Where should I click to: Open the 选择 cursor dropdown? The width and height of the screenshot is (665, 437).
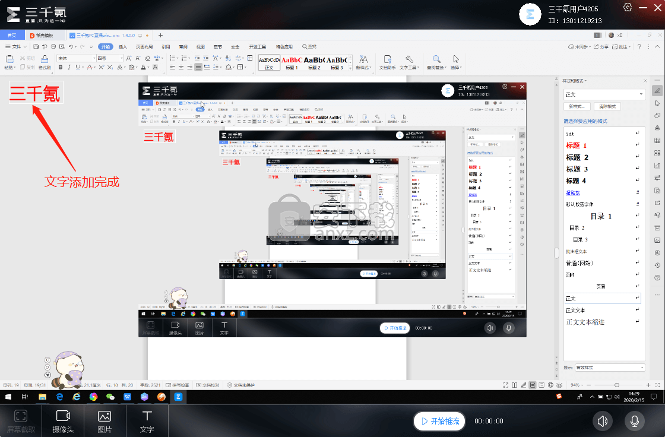point(456,62)
